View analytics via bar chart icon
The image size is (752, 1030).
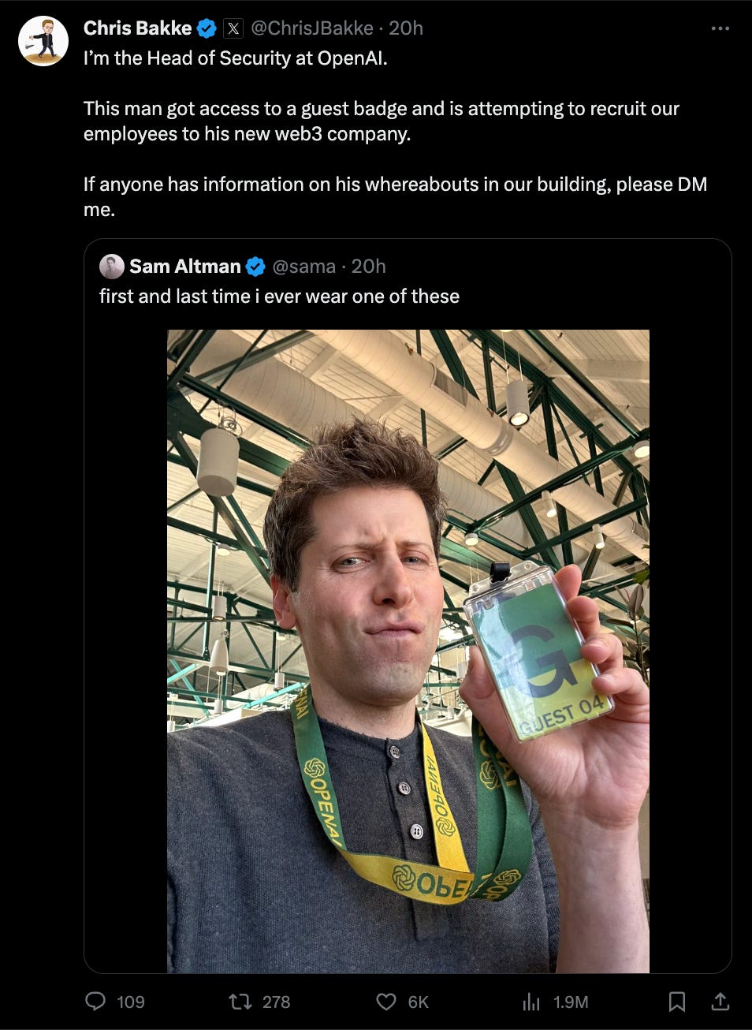click(x=532, y=1002)
